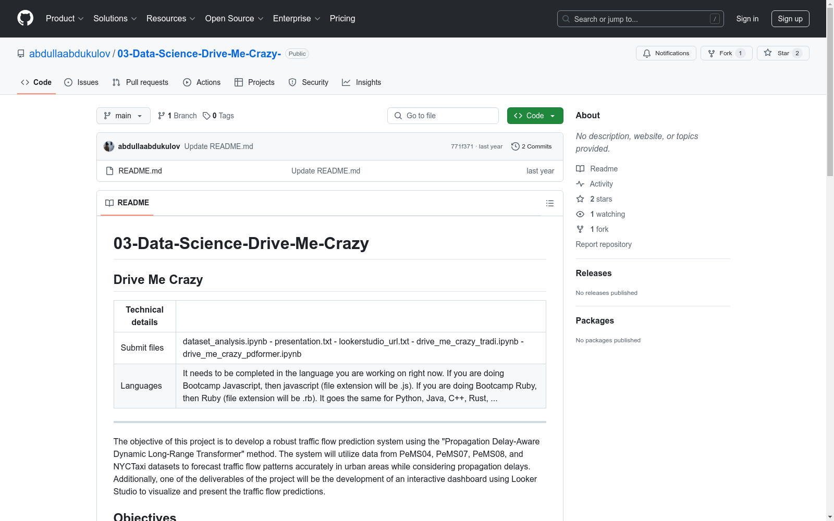Image resolution: width=834 pixels, height=521 pixels.
Task: Click the commit author's avatar image
Action: (109, 146)
